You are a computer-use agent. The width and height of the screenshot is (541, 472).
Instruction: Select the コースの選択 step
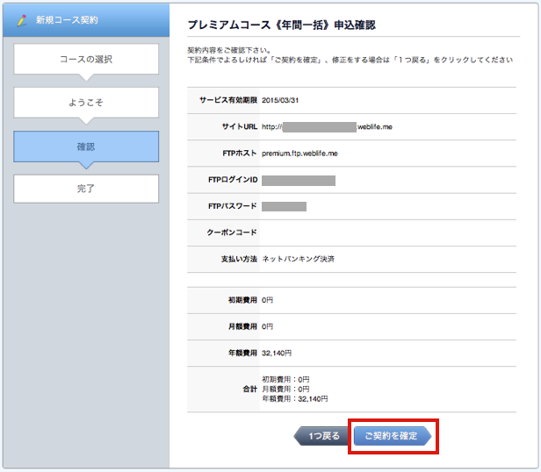86,60
